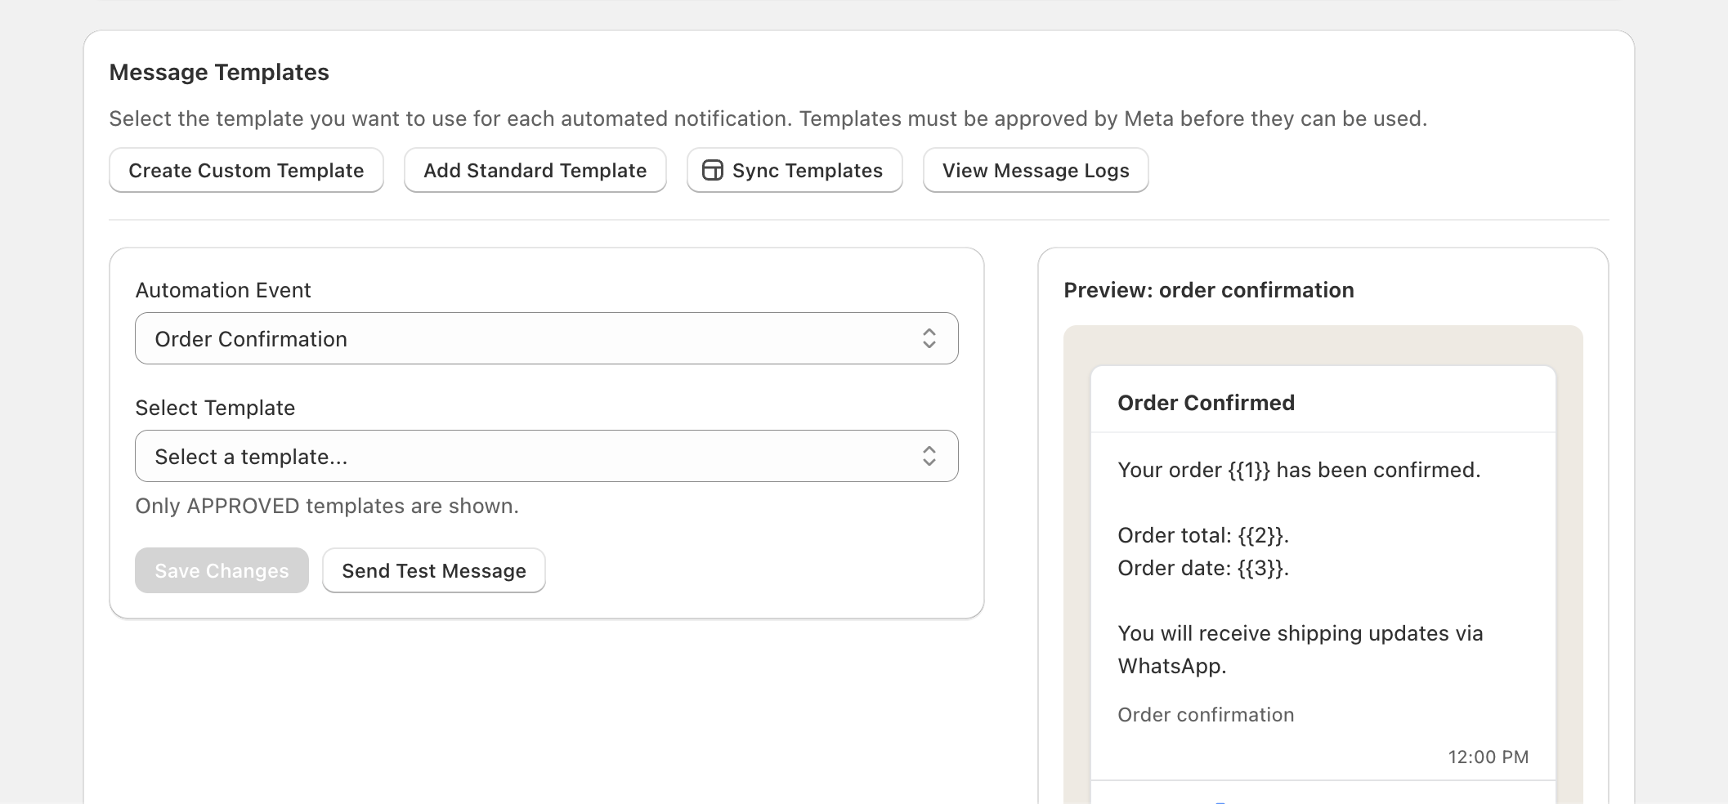Viewport: 1728px width, 804px height.
Task: Click the Sync Templates panel icon
Action: [712, 170]
